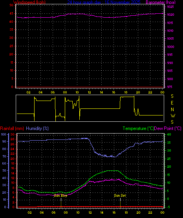Image resolution: width=183 pixels, height=218 pixels.
Task: Click 1020 on the barometer axis
Action: click(x=170, y=15)
